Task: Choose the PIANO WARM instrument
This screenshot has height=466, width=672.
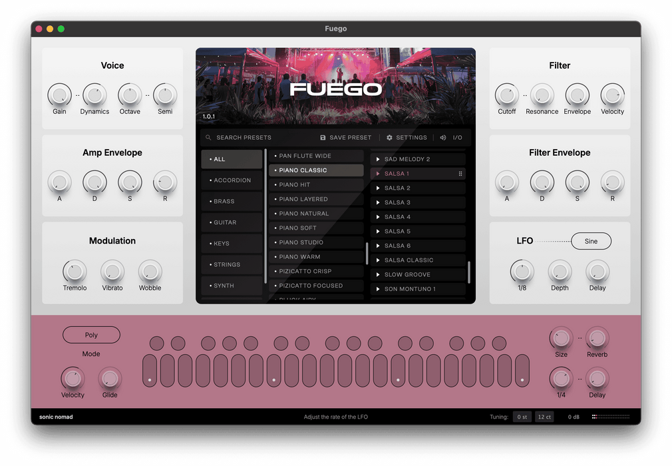Action: pos(316,257)
